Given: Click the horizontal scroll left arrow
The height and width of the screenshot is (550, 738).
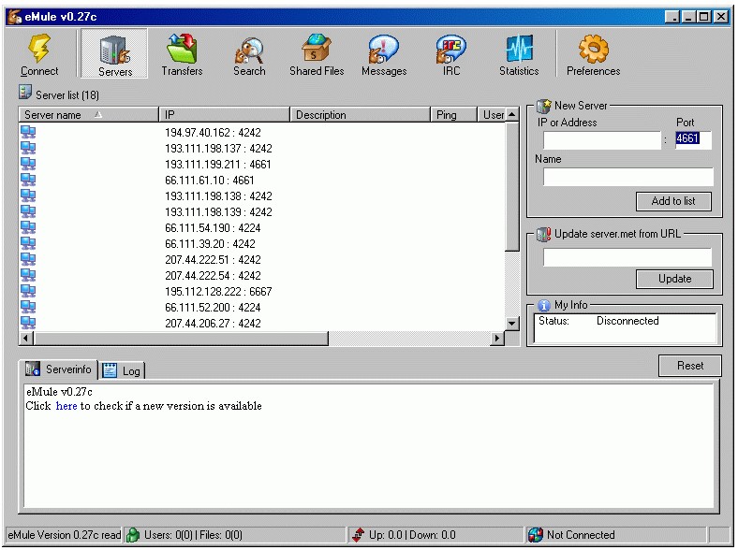Looking at the screenshot, I should [x=26, y=338].
